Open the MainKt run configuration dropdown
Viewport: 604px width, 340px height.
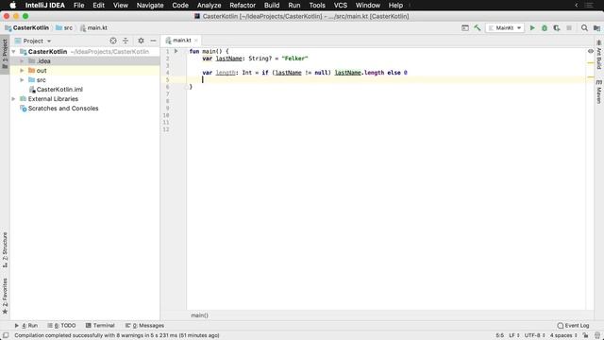505,27
